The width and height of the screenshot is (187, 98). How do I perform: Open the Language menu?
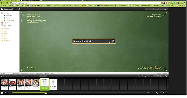point(148,9)
